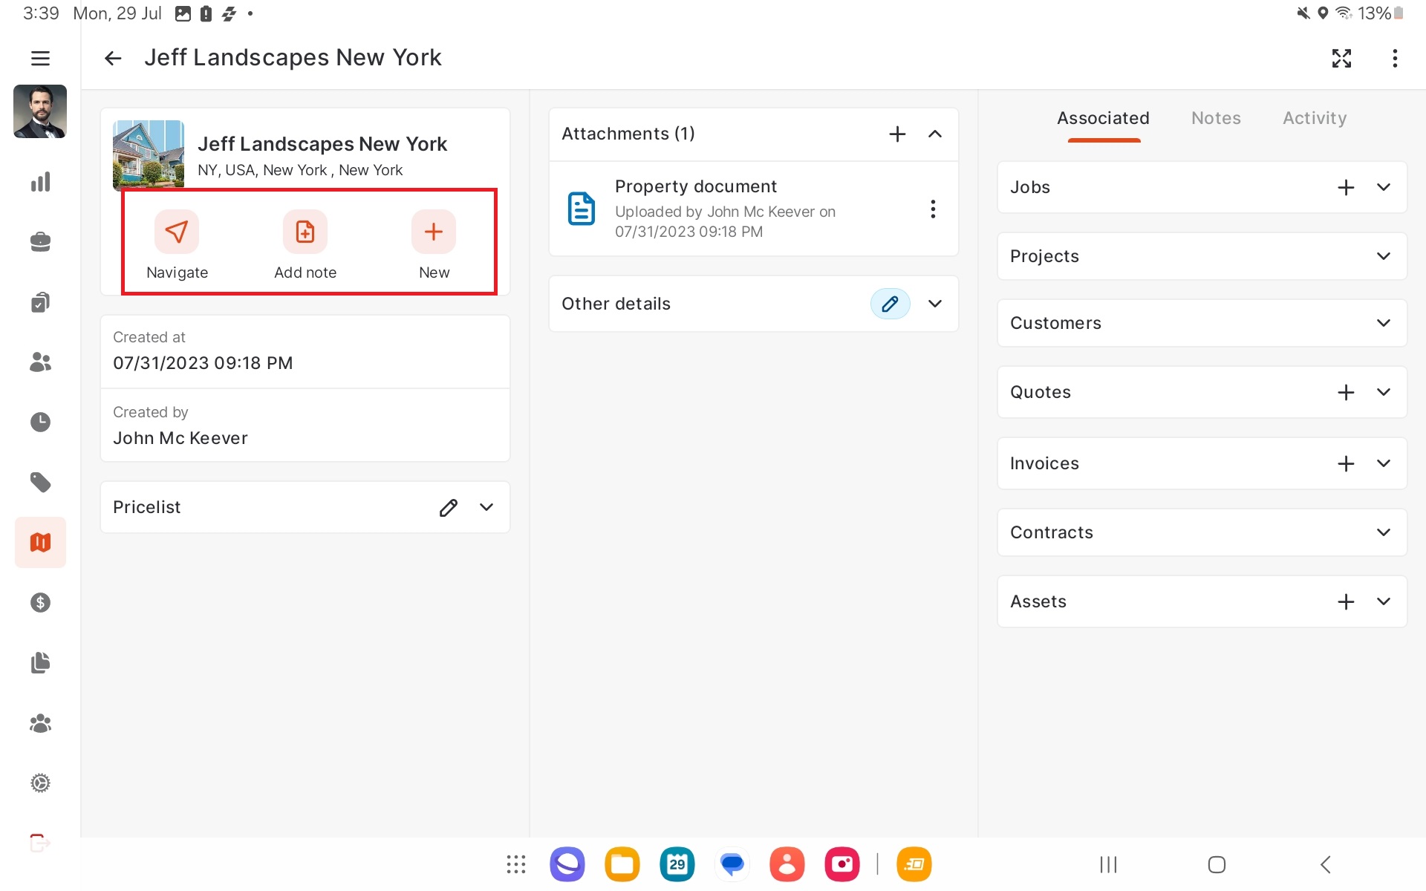1426x891 pixels.
Task: Open the price tag sidebar icon
Action: tap(40, 483)
